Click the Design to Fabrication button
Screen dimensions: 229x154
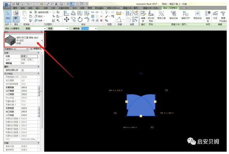click(151, 16)
